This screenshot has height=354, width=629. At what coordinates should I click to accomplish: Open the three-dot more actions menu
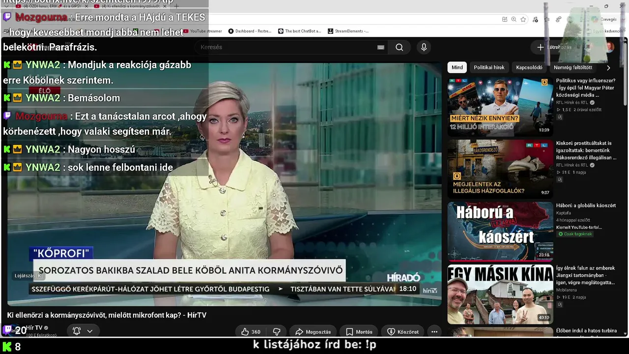tap(434, 332)
